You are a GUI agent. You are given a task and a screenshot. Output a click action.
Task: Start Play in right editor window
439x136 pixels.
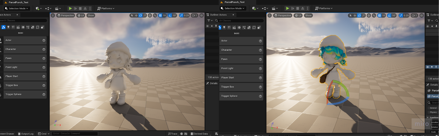point(287,8)
